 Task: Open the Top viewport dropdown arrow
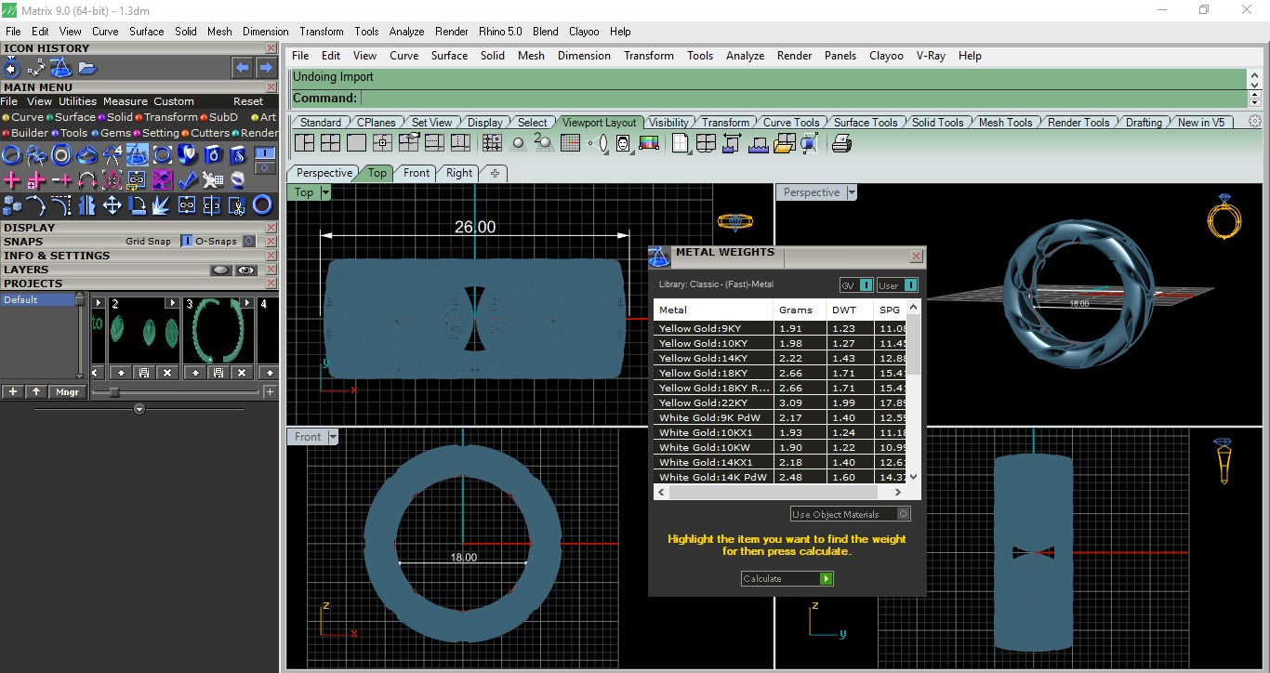point(325,192)
